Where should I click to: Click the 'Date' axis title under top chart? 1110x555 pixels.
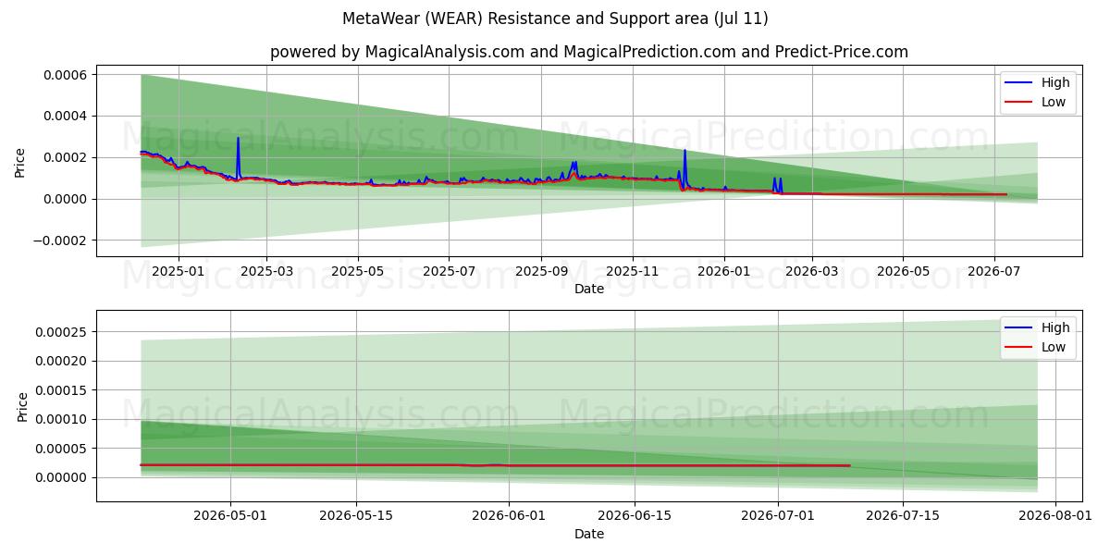[x=589, y=289]
